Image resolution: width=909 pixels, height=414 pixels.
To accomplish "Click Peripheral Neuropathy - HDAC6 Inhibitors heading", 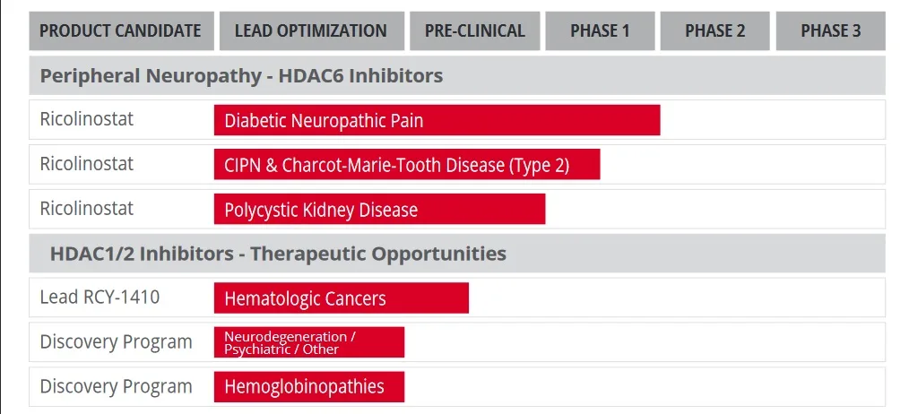I will click(242, 76).
